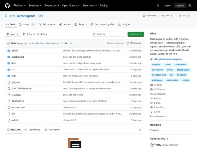
Task: Select the Contributing tab below the file list
Action: pos(32,129)
